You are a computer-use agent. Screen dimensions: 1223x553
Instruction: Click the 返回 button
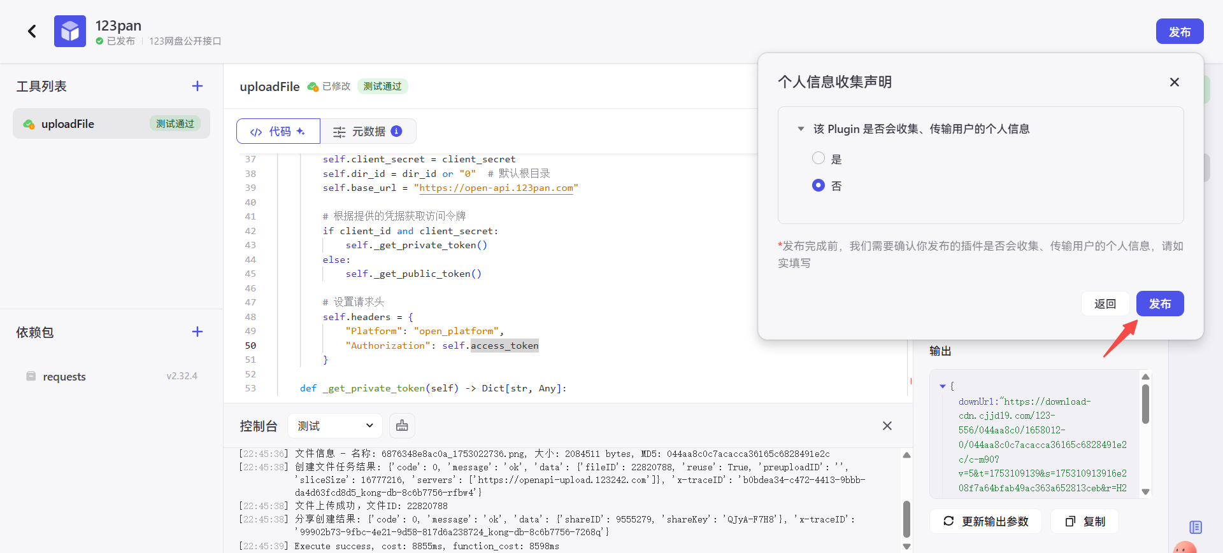point(1105,304)
